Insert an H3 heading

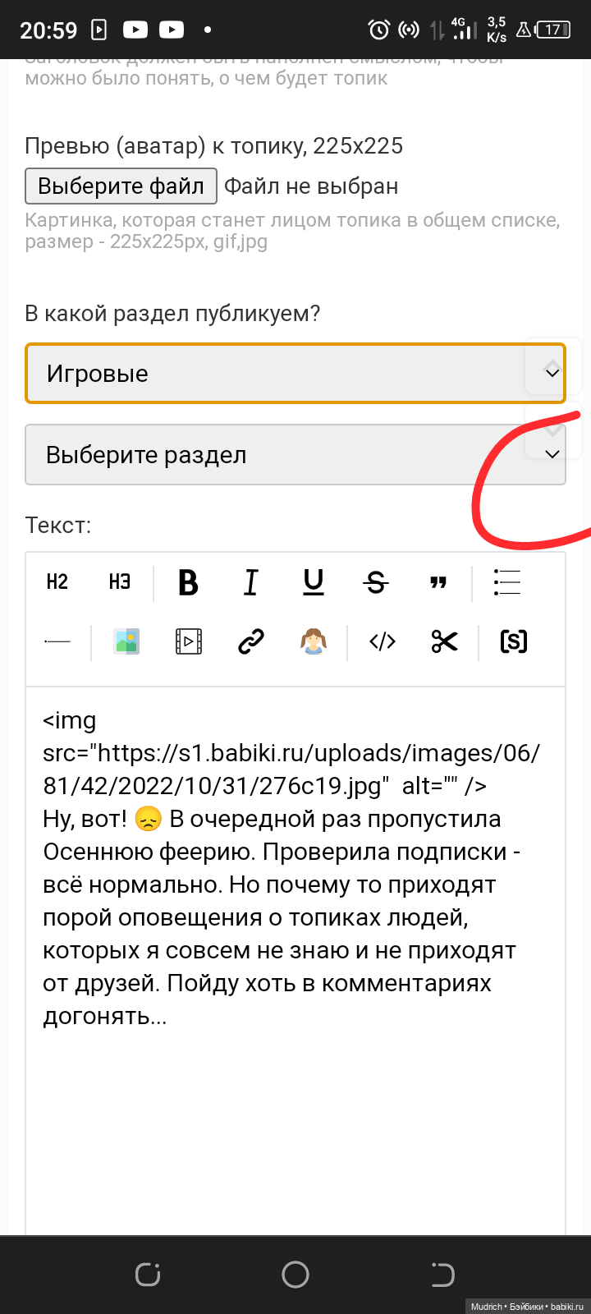[x=120, y=582]
